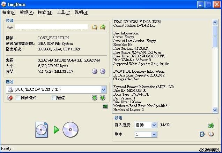Enable the 測試模式 test mode checkbox
This screenshot has width=222, height=153.
click(18, 98)
